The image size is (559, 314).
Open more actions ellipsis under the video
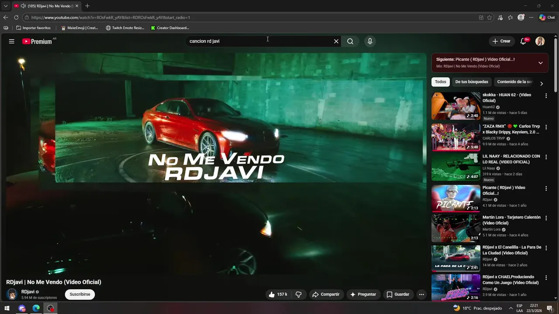point(421,294)
